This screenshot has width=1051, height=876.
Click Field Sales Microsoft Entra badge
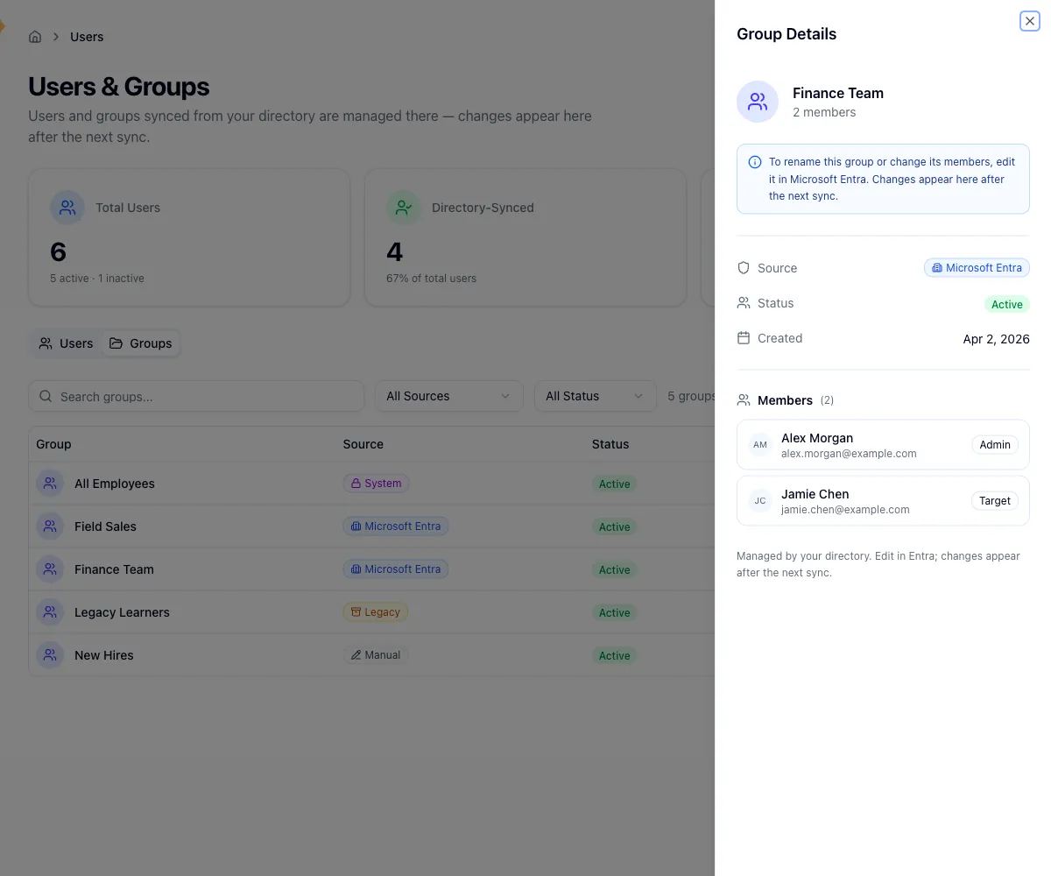click(x=395, y=526)
